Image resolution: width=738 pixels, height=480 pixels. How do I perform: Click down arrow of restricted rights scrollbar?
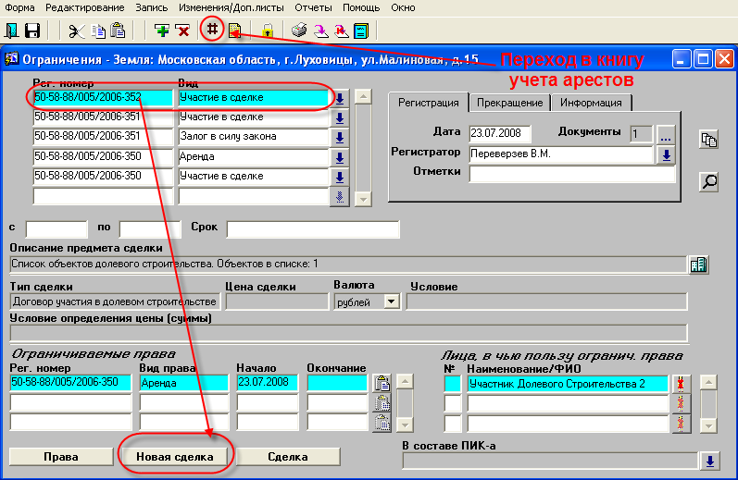(405, 425)
